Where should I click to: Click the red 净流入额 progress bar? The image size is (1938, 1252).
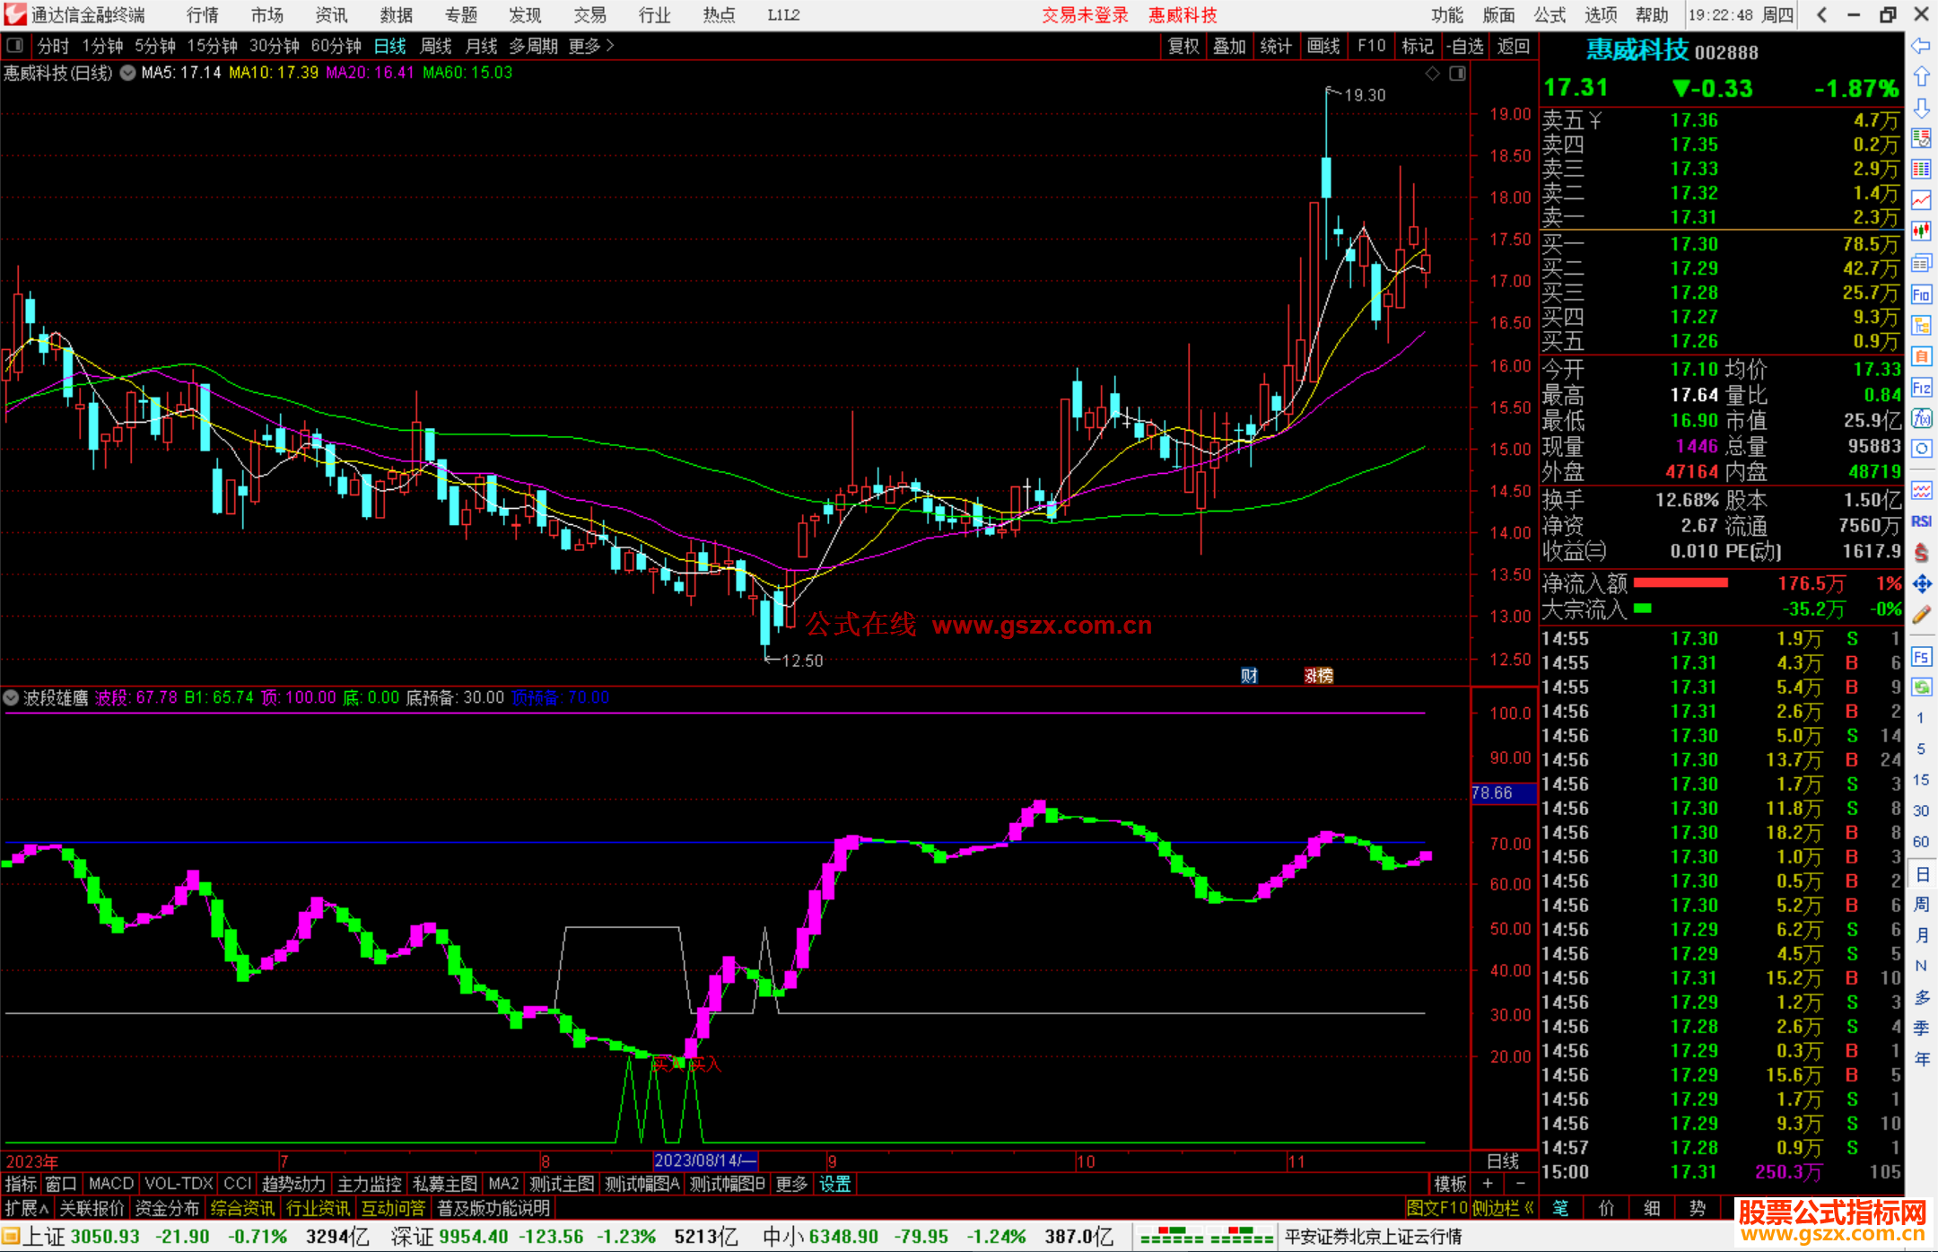pos(1680,583)
